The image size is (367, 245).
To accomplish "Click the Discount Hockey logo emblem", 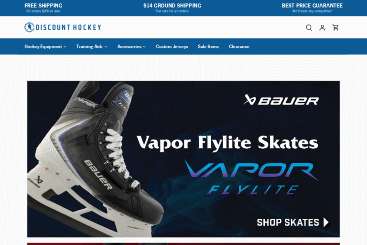I will point(29,27).
